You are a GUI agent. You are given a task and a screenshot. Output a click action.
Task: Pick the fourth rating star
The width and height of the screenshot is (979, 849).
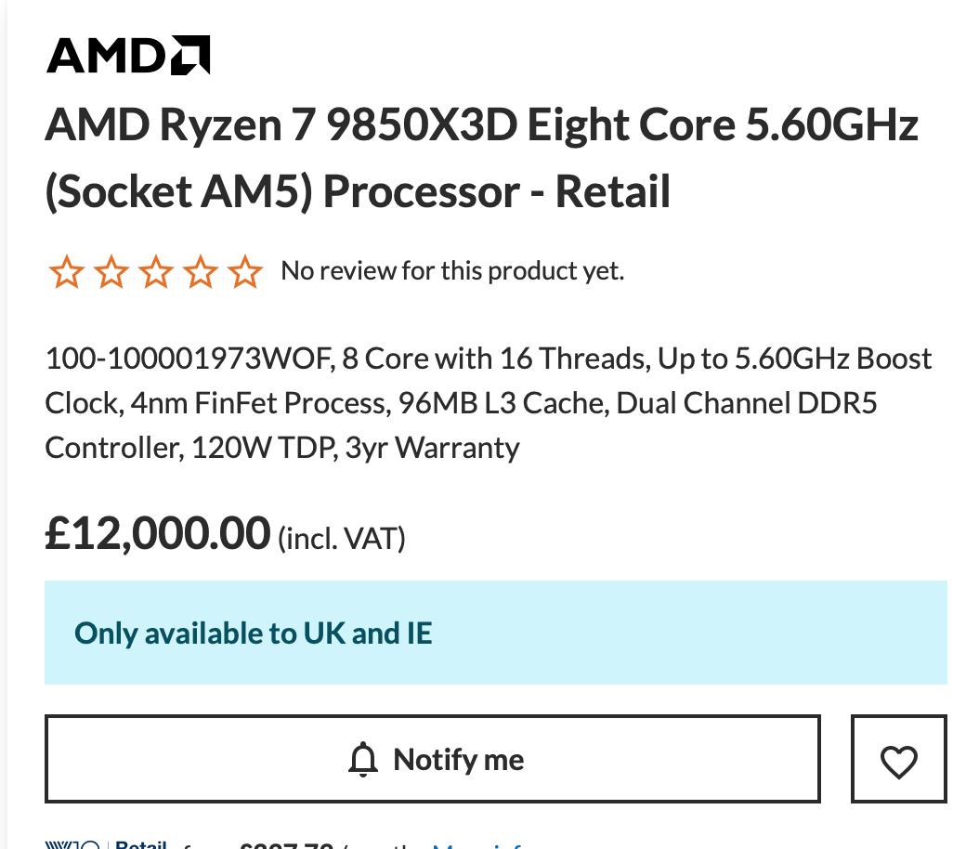200,272
